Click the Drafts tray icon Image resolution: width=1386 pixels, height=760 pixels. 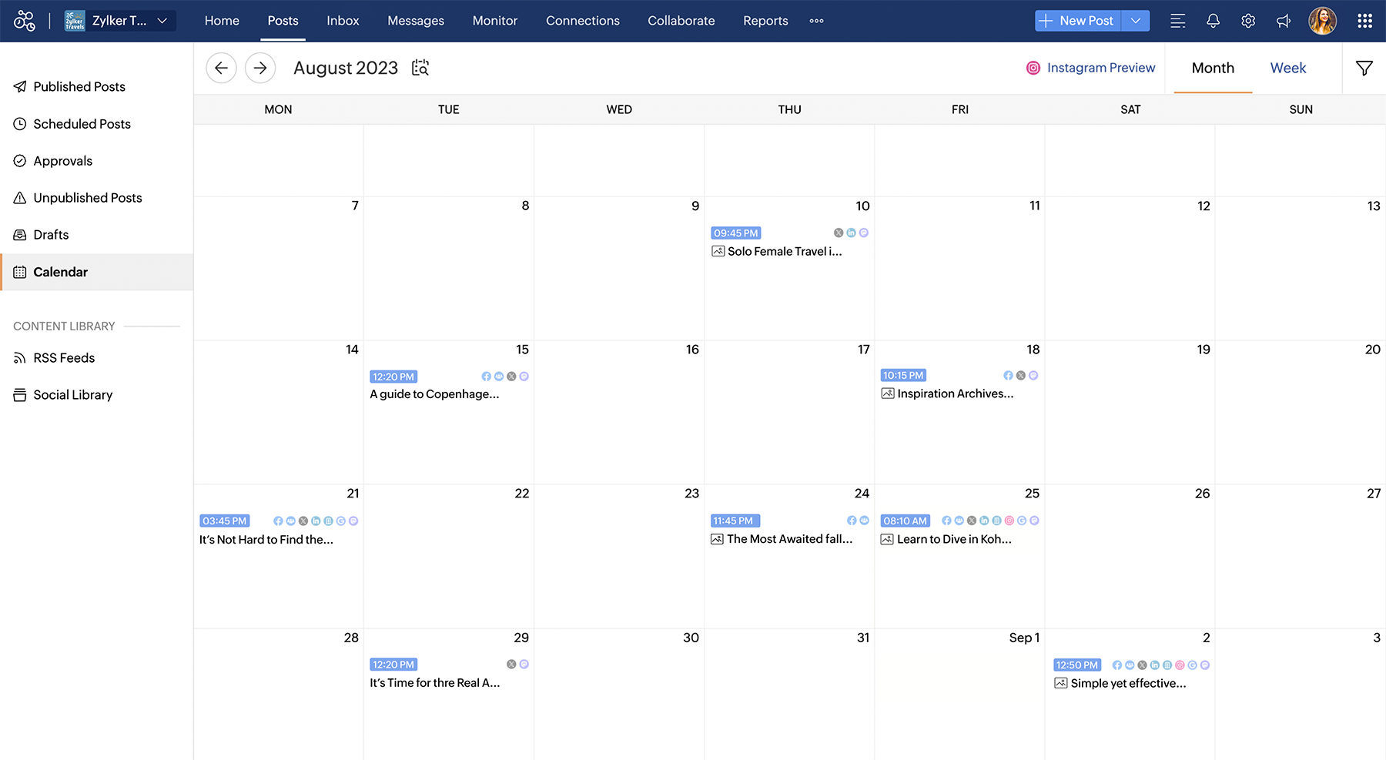click(x=20, y=235)
